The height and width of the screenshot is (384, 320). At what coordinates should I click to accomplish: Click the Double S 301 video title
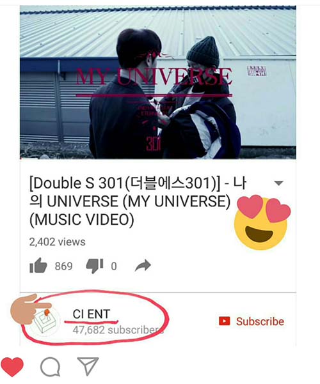pos(138,201)
